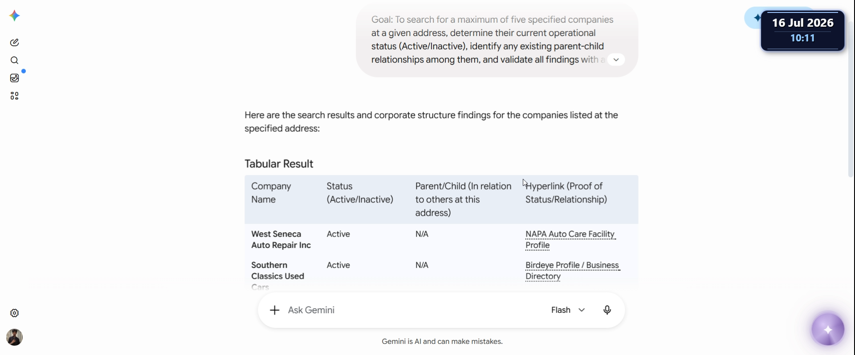The image size is (855, 355).
Task: Click the floating purple sparkle button
Action: coord(828,330)
